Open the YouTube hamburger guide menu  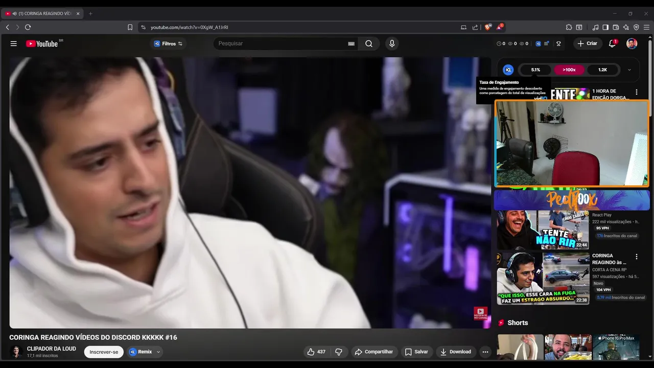(x=14, y=43)
